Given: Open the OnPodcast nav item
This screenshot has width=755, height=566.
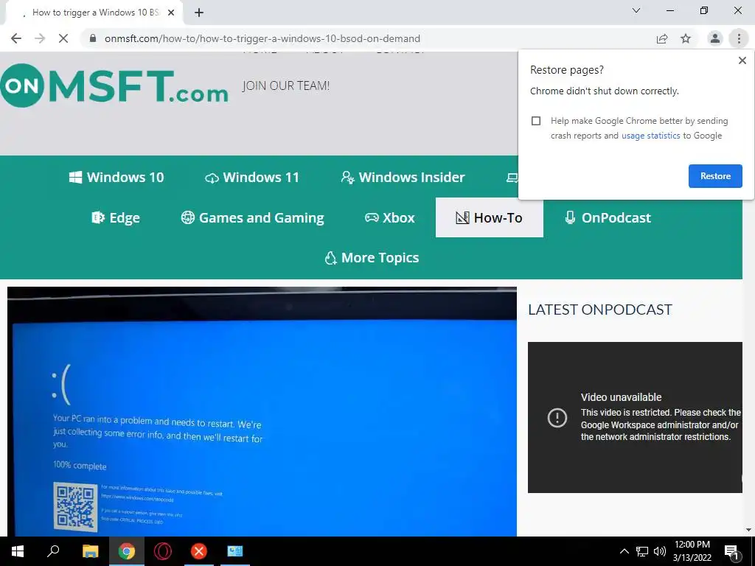Looking at the screenshot, I should pyautogui.click(x=608, y=217).
